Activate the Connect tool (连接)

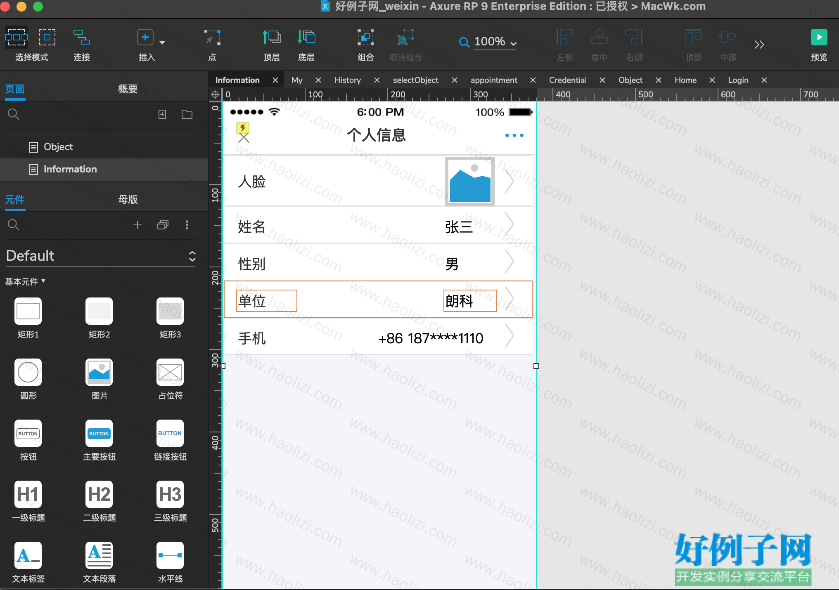pos(82,37)
